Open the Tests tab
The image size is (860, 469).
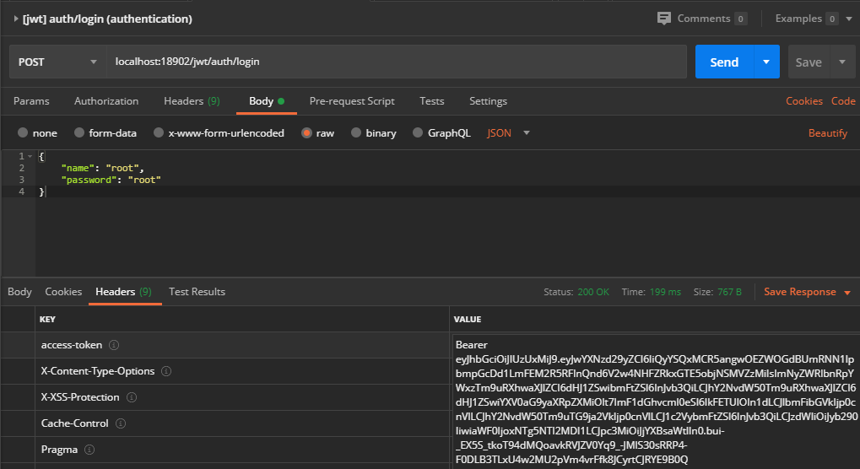(x=431, y=101)
